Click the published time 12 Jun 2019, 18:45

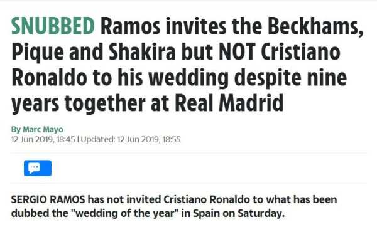coord(43,139)
